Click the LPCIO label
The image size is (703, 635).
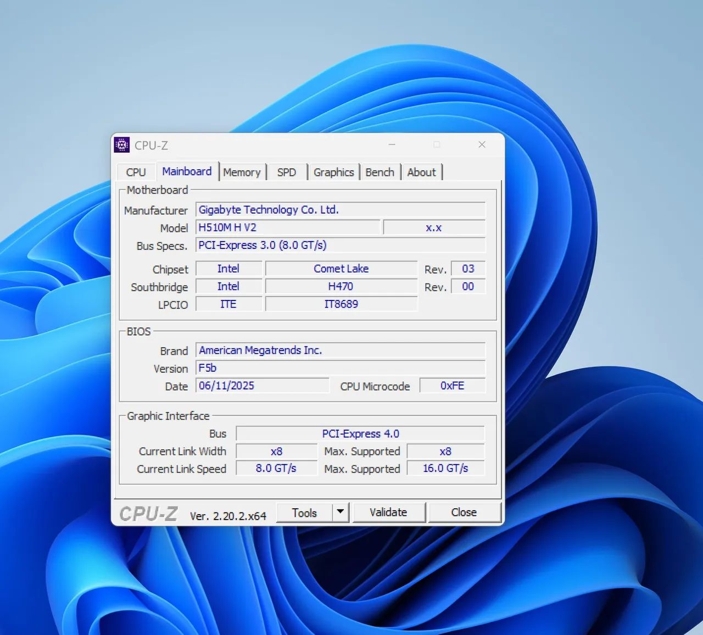173,305
